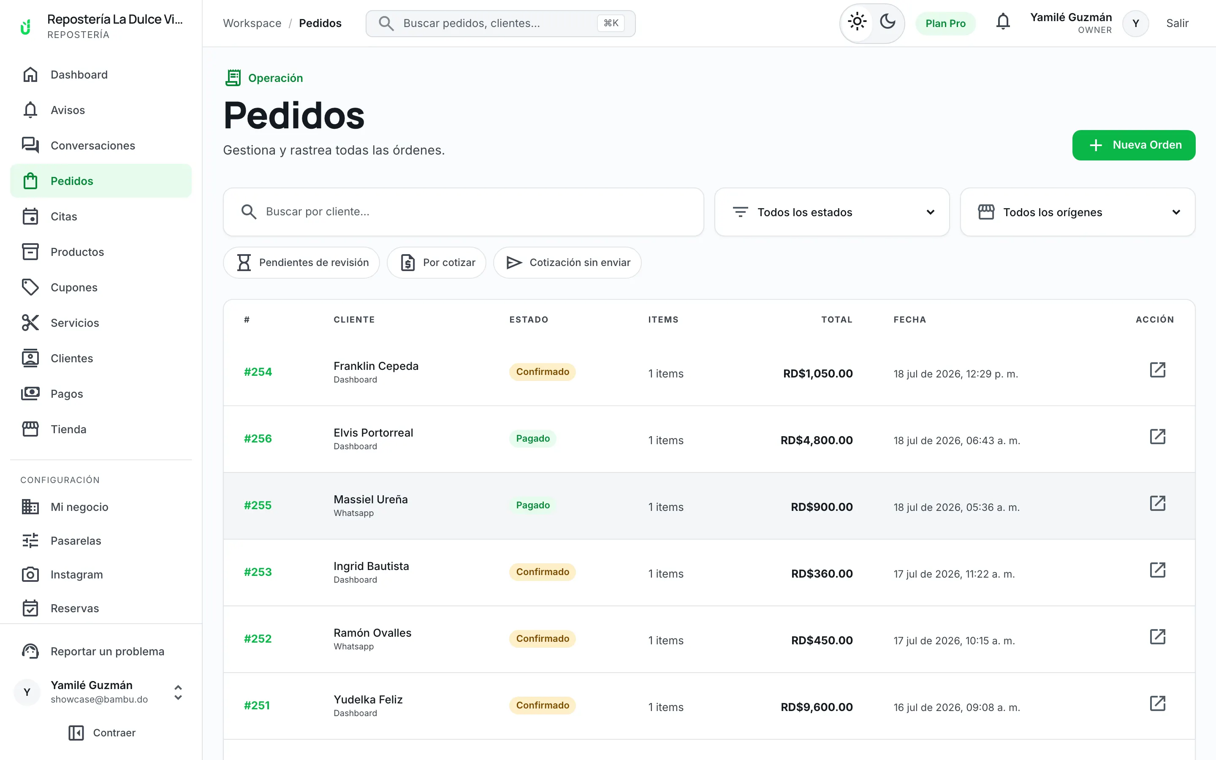Filter by Por cotizar chip
Viewport: 1216px width, 760px height.
(436, 262)
